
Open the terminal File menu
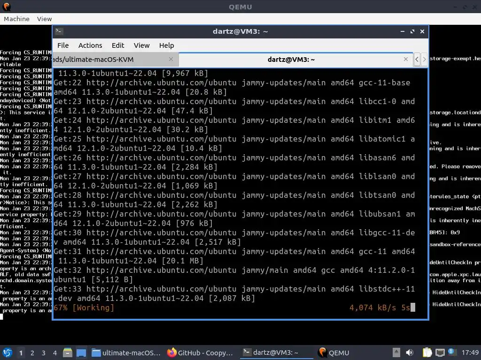click(x=63, y=45)
